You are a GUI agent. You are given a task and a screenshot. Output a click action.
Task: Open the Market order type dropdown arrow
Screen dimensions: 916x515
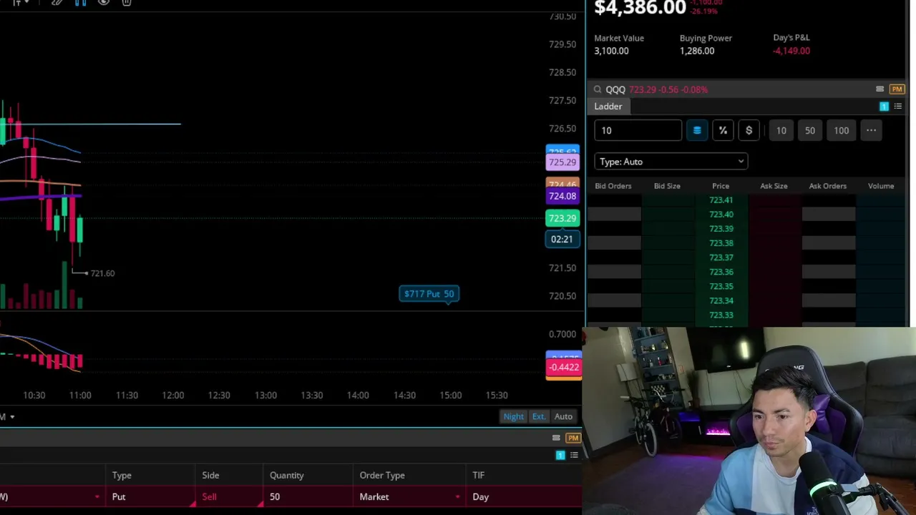(457, 496)
